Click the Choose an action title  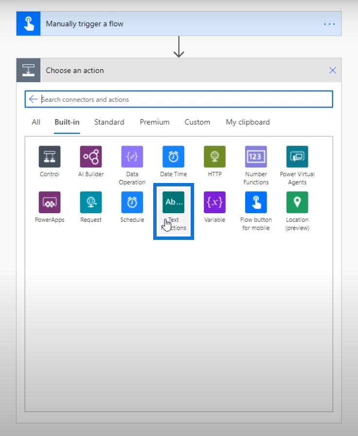(75, 71)
